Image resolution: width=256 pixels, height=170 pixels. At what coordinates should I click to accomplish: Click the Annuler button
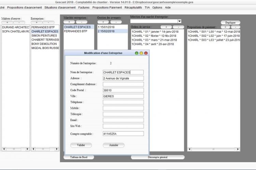click(114, 145)
